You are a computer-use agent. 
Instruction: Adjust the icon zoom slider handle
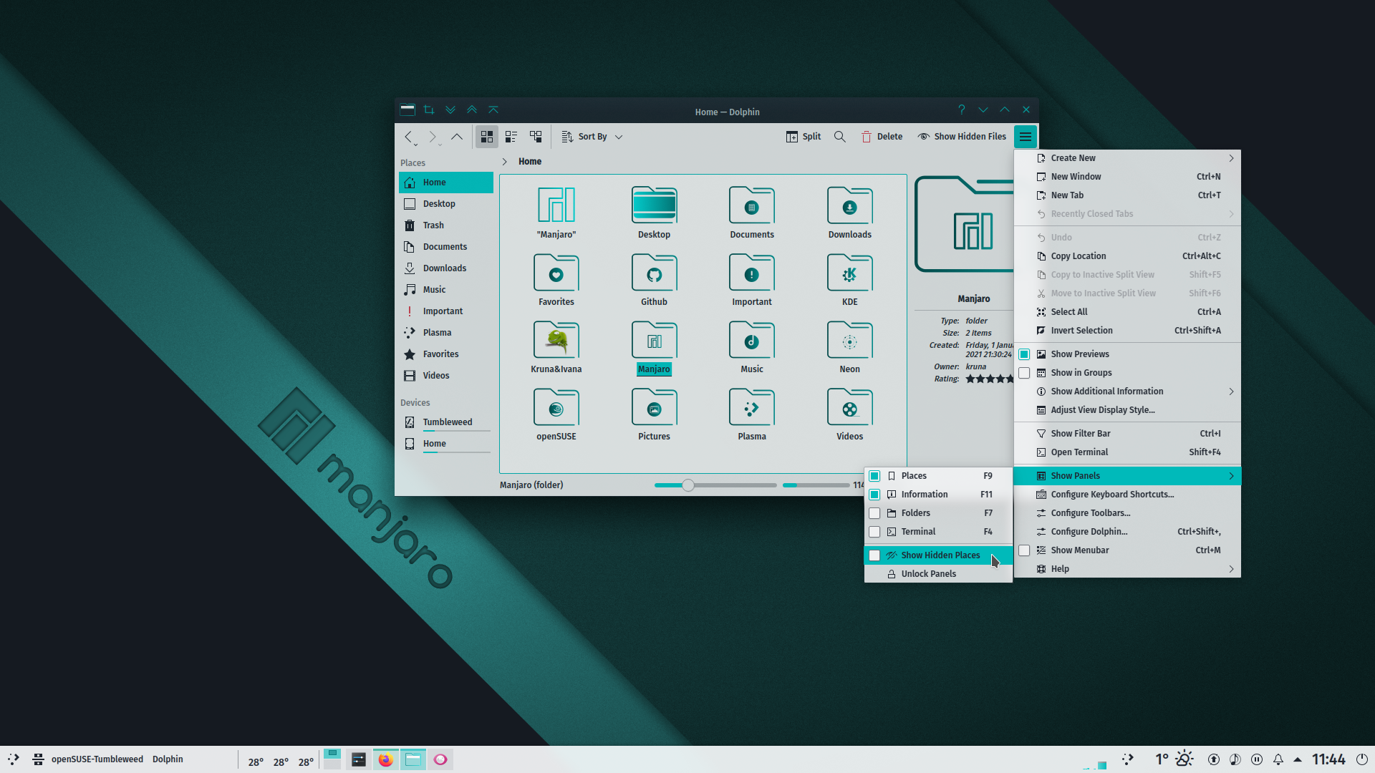click(688, 485)
